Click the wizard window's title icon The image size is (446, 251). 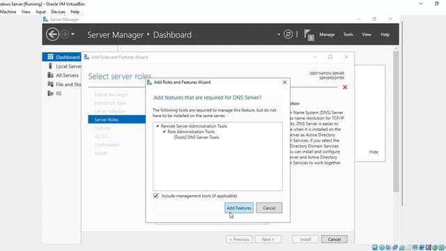click(86, 57)
